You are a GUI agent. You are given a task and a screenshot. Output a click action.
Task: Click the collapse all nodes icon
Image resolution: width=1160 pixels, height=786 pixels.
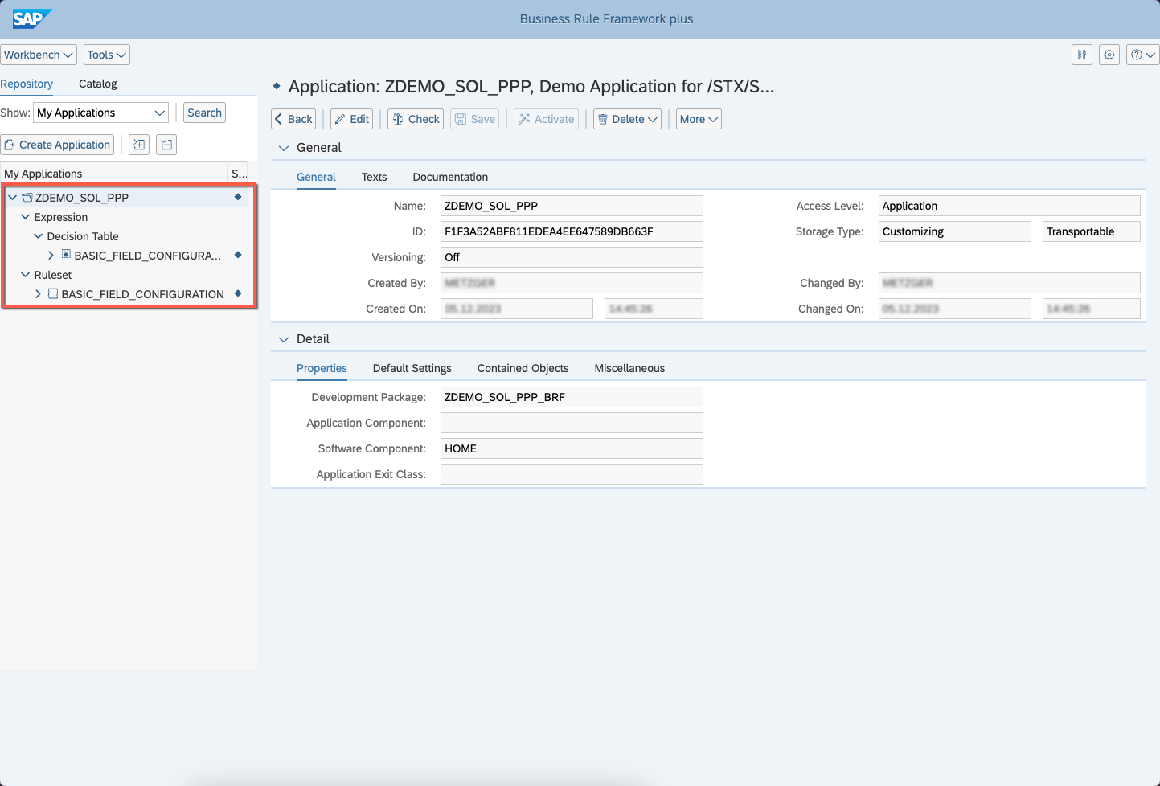click(166, 145)
